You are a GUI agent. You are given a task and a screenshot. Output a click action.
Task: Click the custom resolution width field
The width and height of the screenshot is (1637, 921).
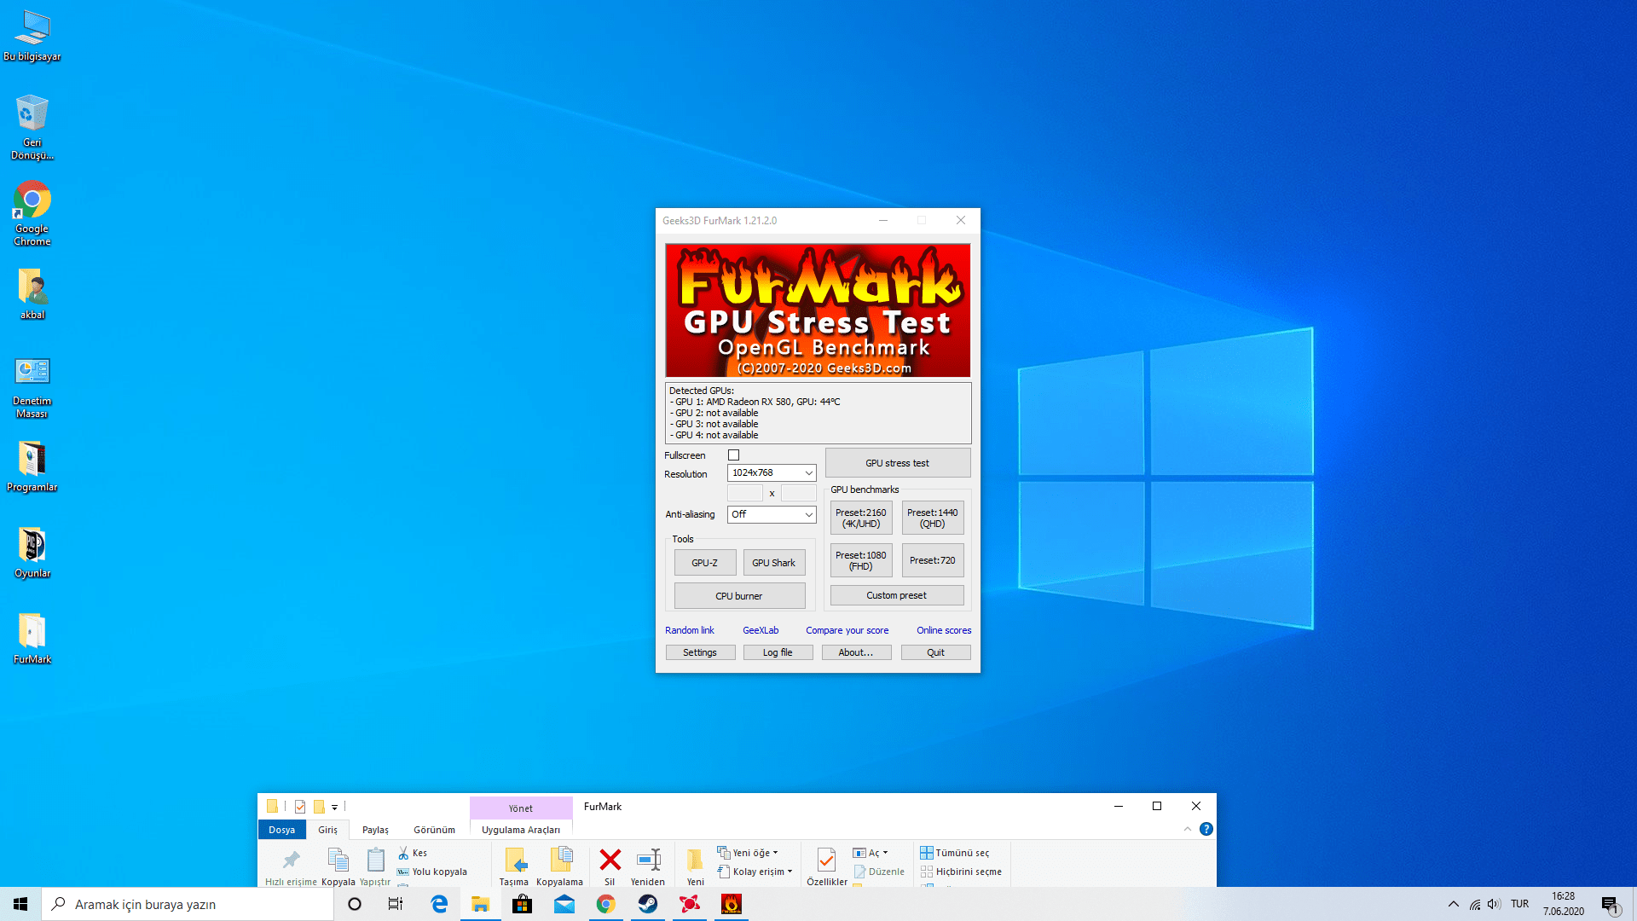pyautogui.click(x=744, y=493)
